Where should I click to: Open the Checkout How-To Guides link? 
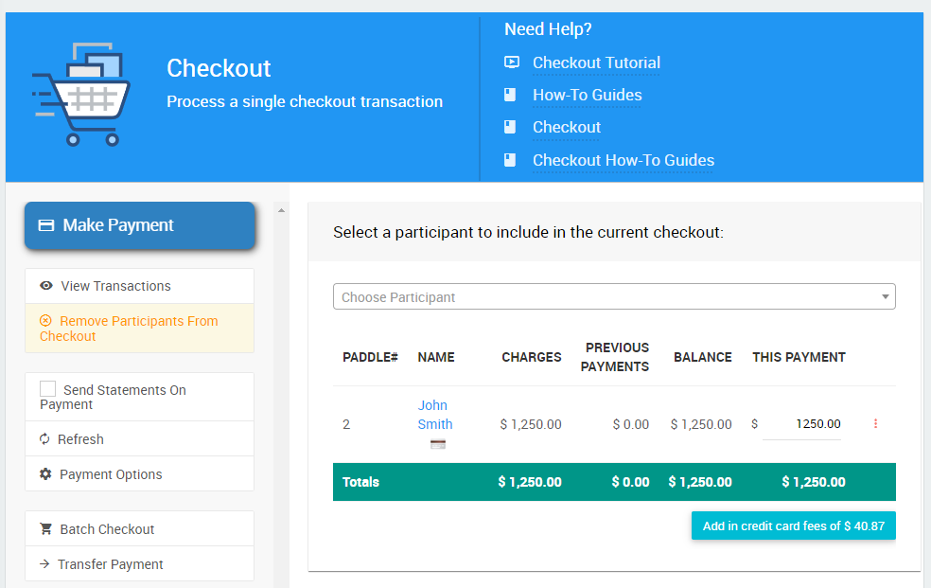pyautogui.click(x=623, y=160)
